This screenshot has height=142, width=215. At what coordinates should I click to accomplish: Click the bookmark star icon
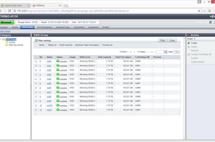click(199, 11)
